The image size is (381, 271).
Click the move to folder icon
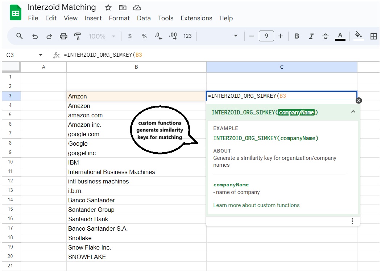pyautogui.click(x=123, y=8)
